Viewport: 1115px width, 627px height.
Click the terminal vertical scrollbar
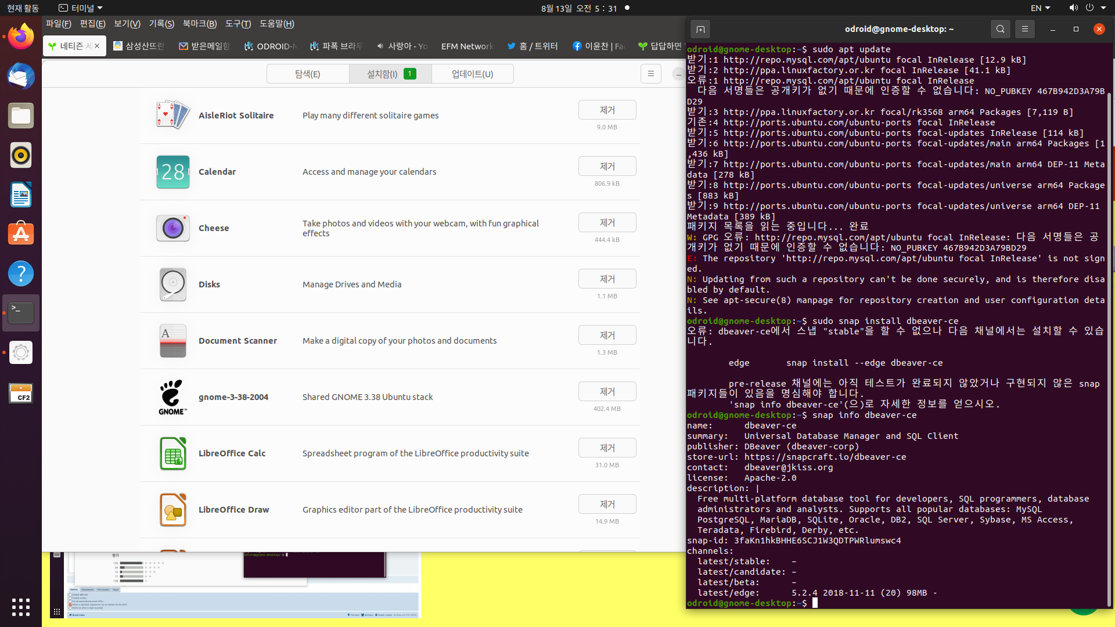[x=1109, y=348]
